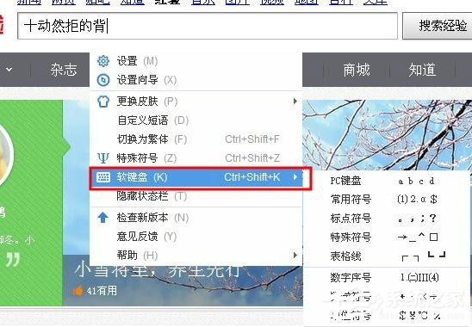Expand the 软键盘 submenu arrow
Screen dimensions: 472x327
click(295, 177)
